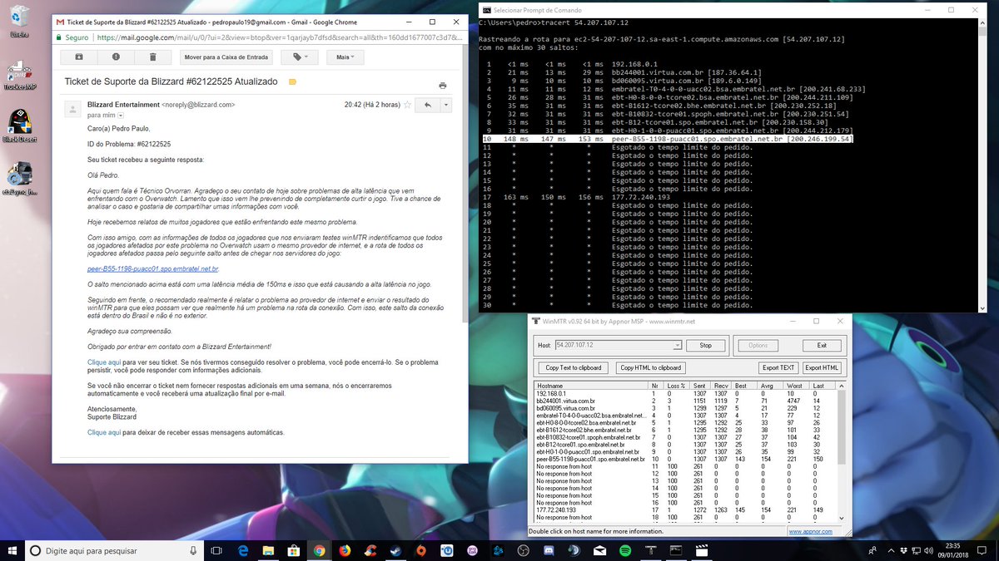Delete the email with trash icon

153,57
